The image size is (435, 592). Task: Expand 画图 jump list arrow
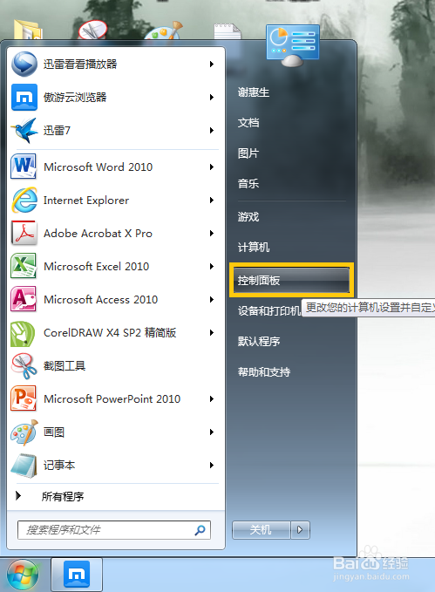[212, 432]
